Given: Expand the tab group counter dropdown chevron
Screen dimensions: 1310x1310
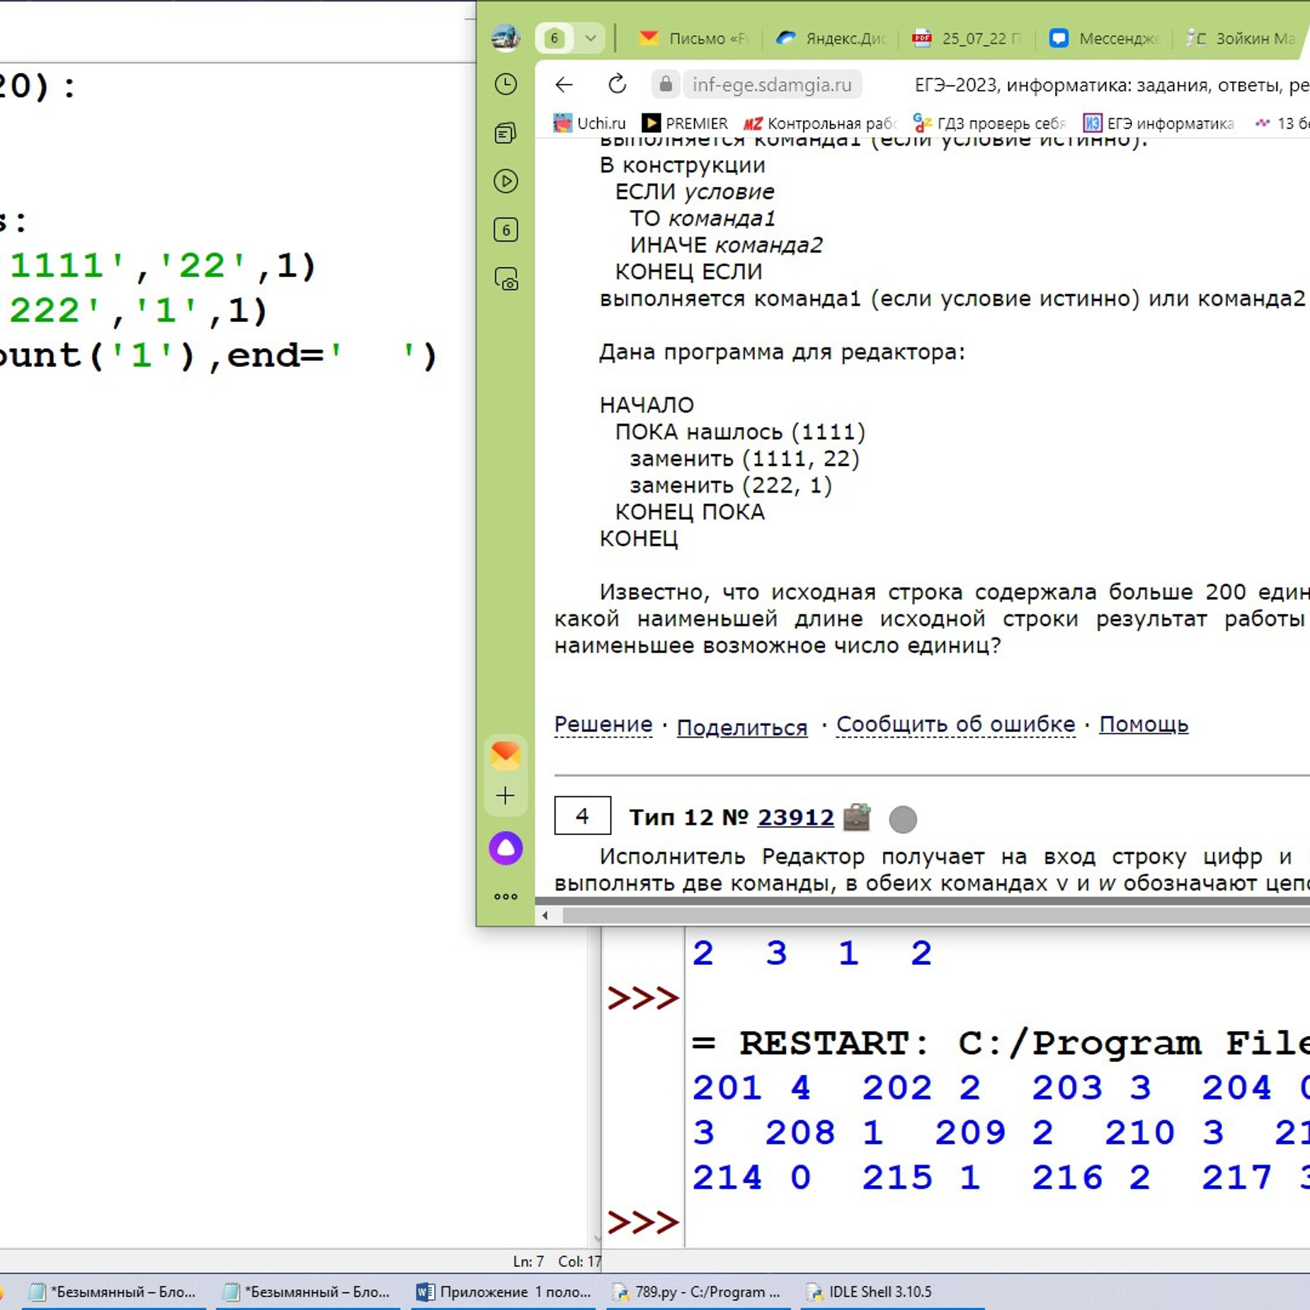Looking at the screenshot, I should (x=591, y=38).
